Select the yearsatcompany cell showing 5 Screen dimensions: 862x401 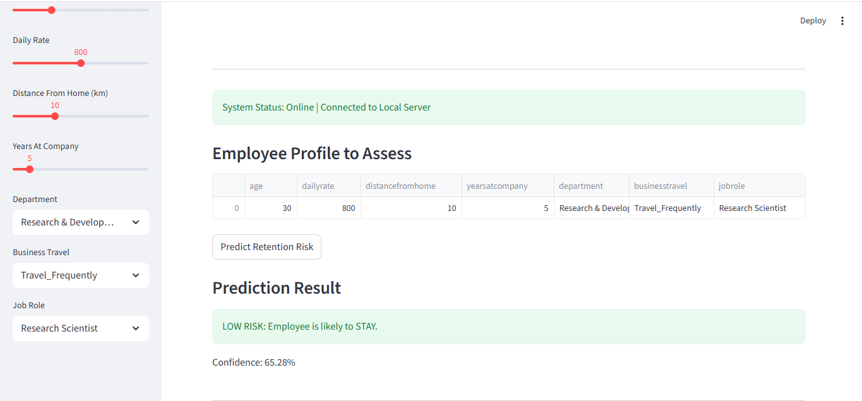pyautogui.click(x=508, y=208)
